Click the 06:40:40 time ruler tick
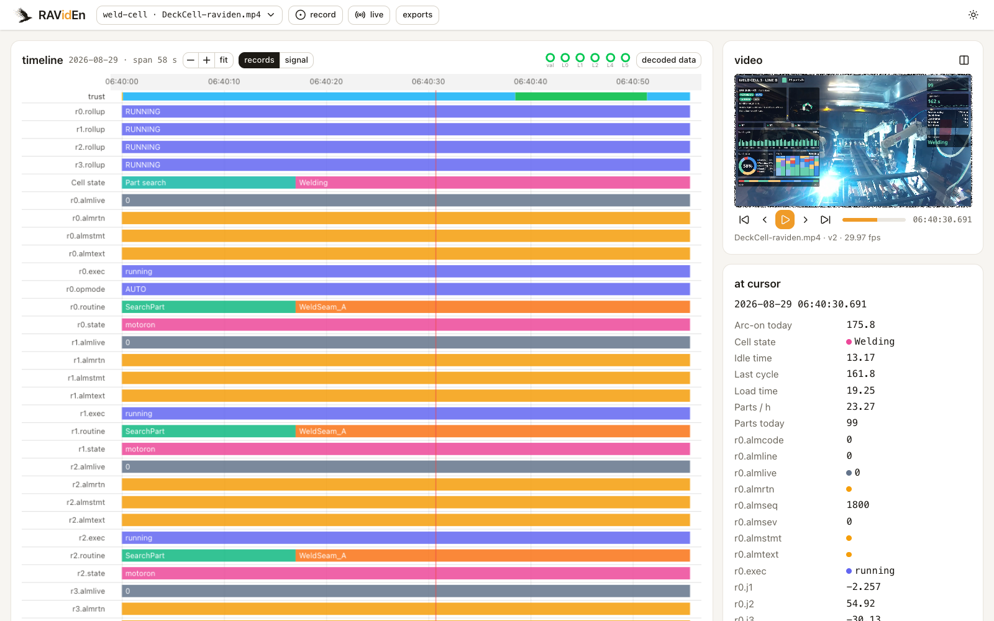This screenshot has height=621, width=994. click(531, 81)
